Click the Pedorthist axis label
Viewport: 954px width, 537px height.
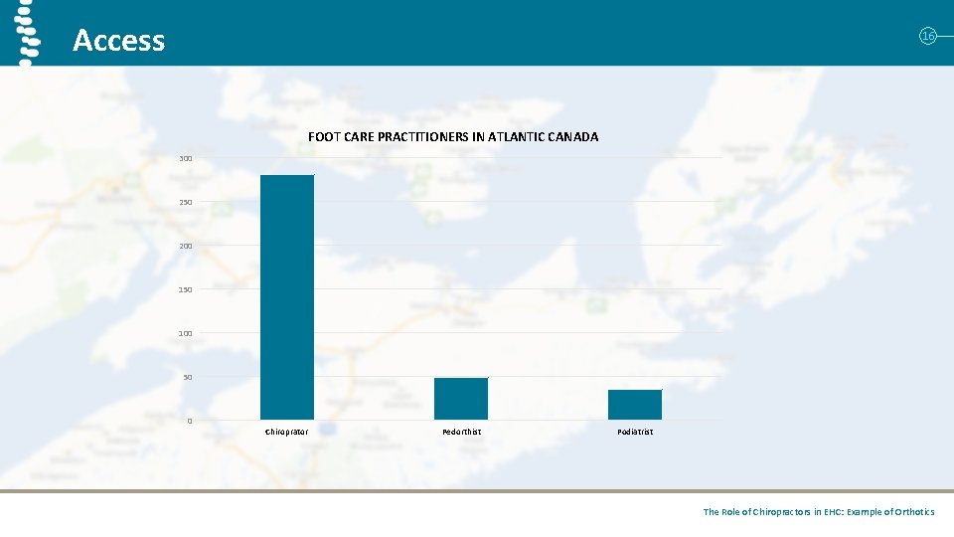[462, 432]
